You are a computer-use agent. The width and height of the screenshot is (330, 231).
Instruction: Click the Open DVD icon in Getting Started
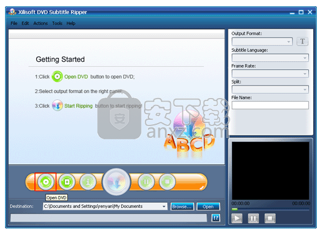57,76
